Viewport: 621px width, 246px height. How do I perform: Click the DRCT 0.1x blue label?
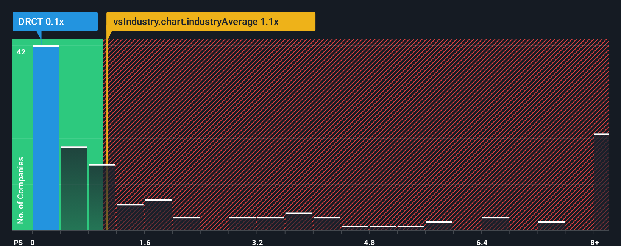tap(55, 22)
